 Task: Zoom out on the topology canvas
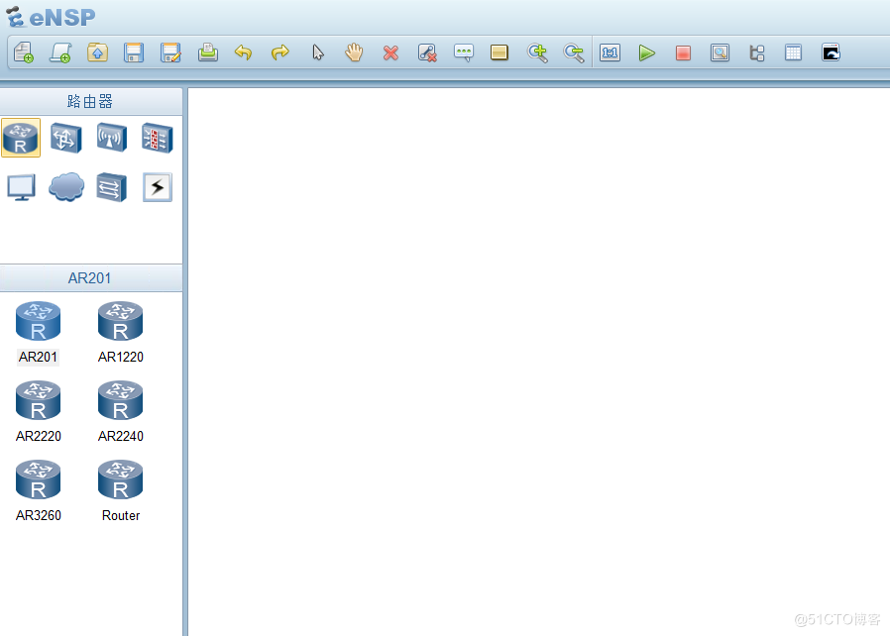click(x=573, y=53)
